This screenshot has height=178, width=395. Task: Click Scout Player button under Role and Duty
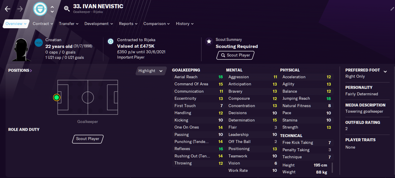click(x=88, y=139)
